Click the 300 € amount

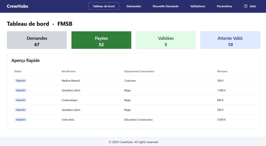pyautogui.click(x=220, y=81)
